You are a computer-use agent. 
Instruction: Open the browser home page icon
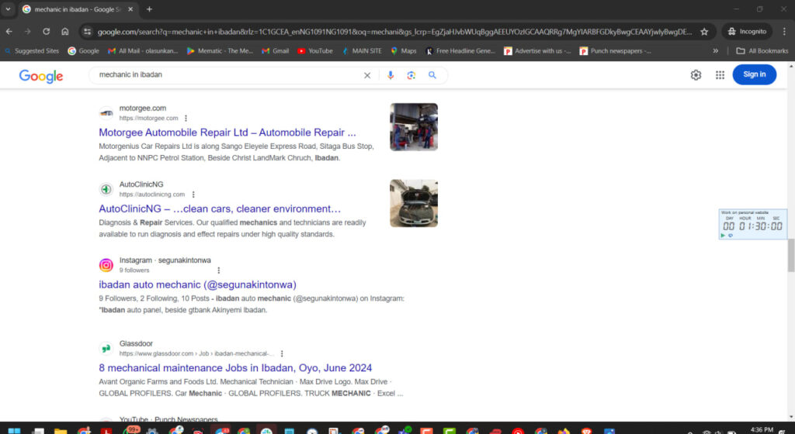[x=65, y=31]
